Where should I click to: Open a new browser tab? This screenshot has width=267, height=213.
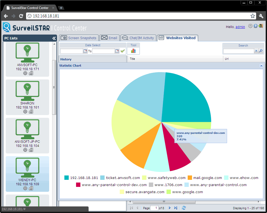coord(61,8)
